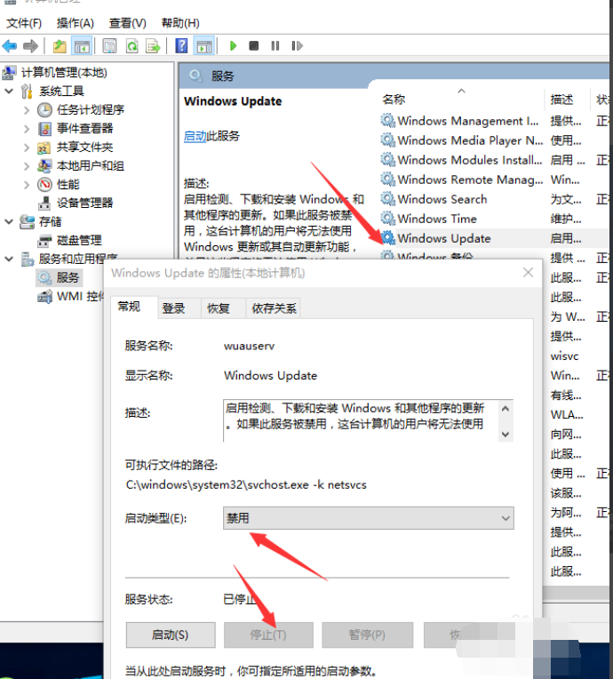The image size is (613, 679).
Task: Switch to the 依存关系 tab
Action: tap(274, 308)
